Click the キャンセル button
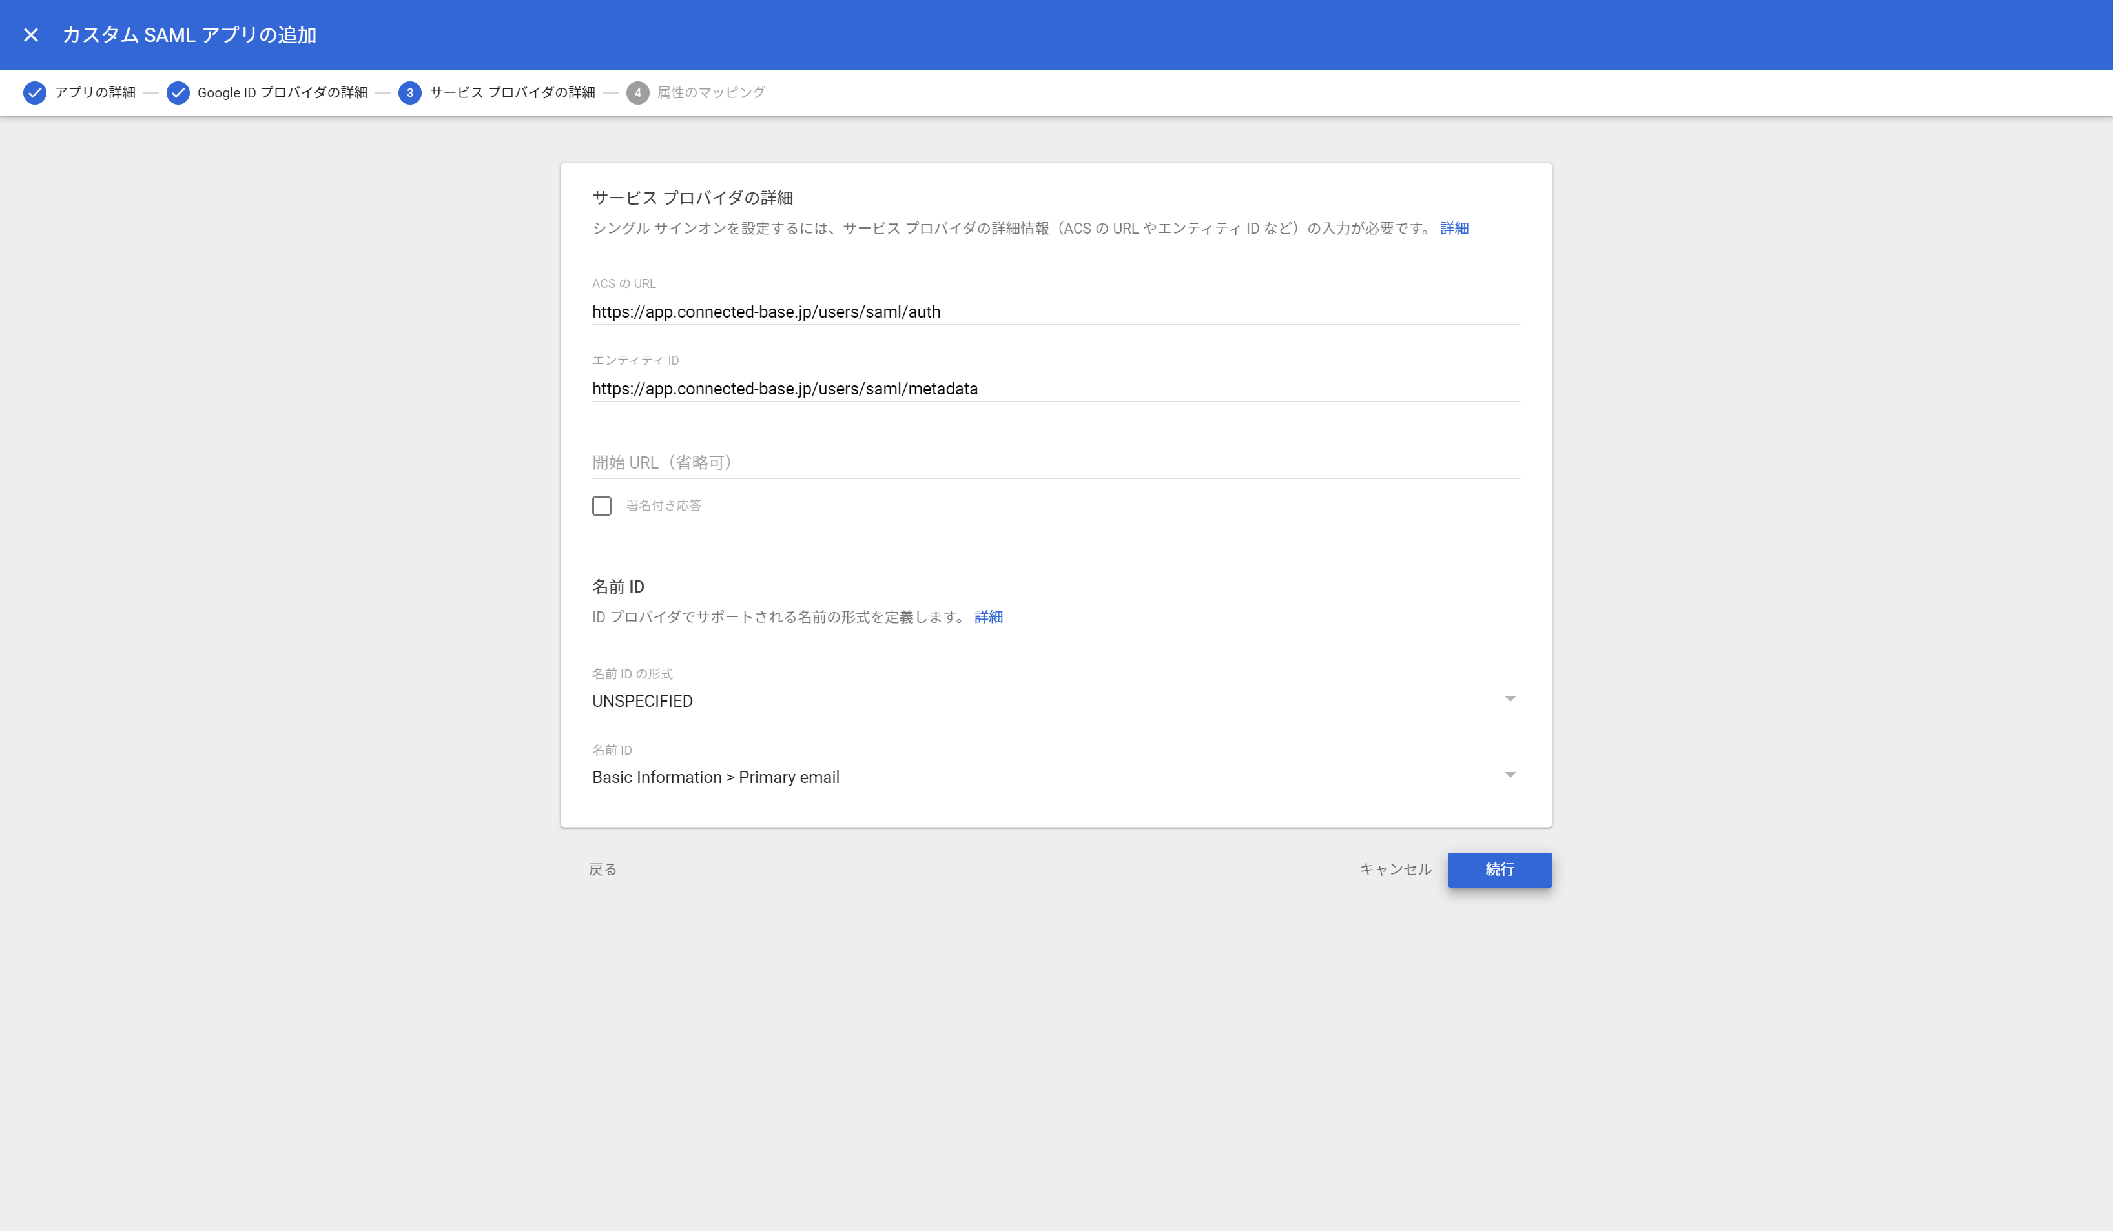This screenshot has height=1231, width=2113. coord(1396,869)
